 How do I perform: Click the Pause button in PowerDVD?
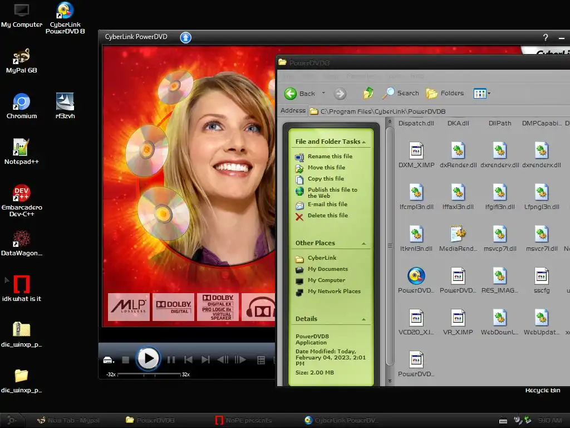click(x=171, y=360)
